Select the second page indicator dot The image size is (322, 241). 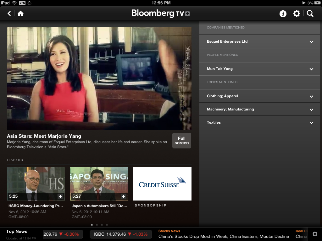click(97, 225)
